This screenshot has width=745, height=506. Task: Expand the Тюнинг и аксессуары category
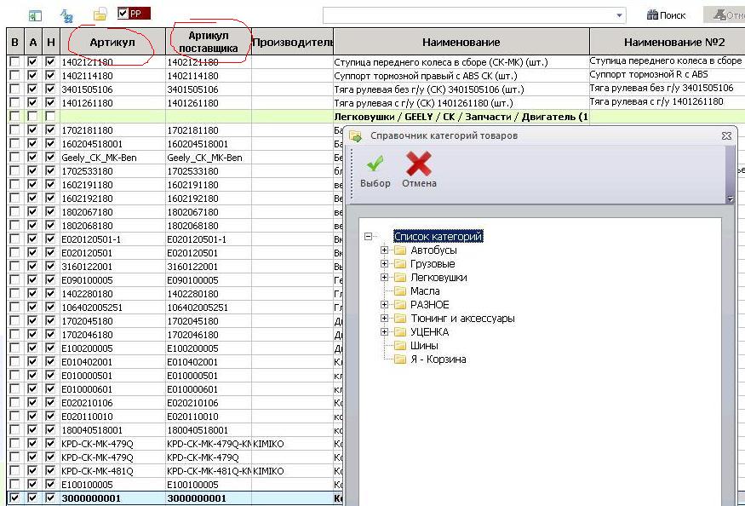(x=384, y=318)
